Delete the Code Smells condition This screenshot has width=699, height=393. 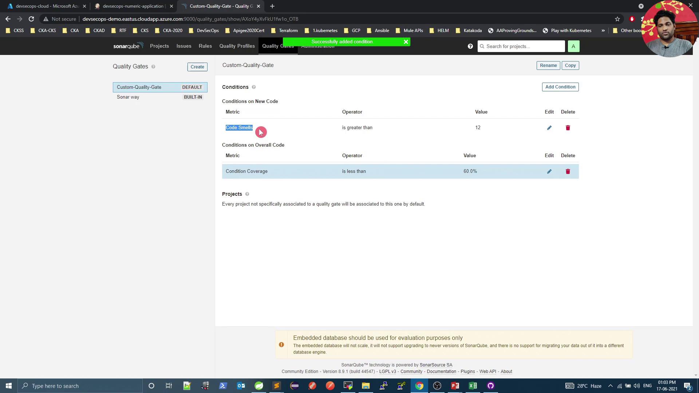click(568, 128)
